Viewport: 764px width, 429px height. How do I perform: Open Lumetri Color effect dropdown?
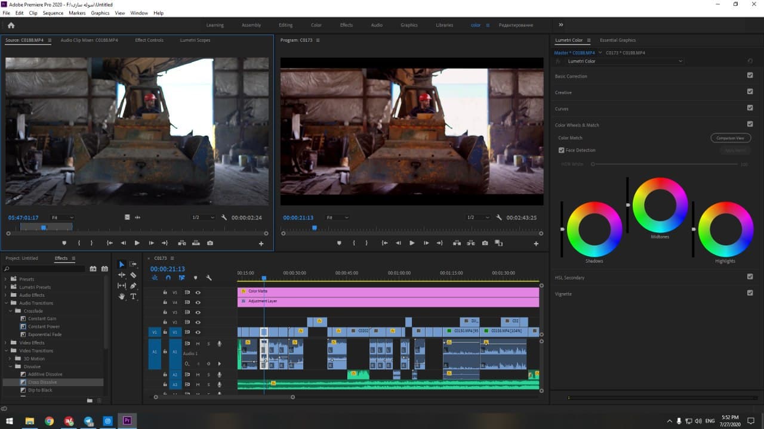[624, 61]
